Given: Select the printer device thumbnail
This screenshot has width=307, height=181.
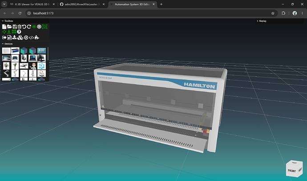Looking at the screenshot, I should (x=15, y=58).
